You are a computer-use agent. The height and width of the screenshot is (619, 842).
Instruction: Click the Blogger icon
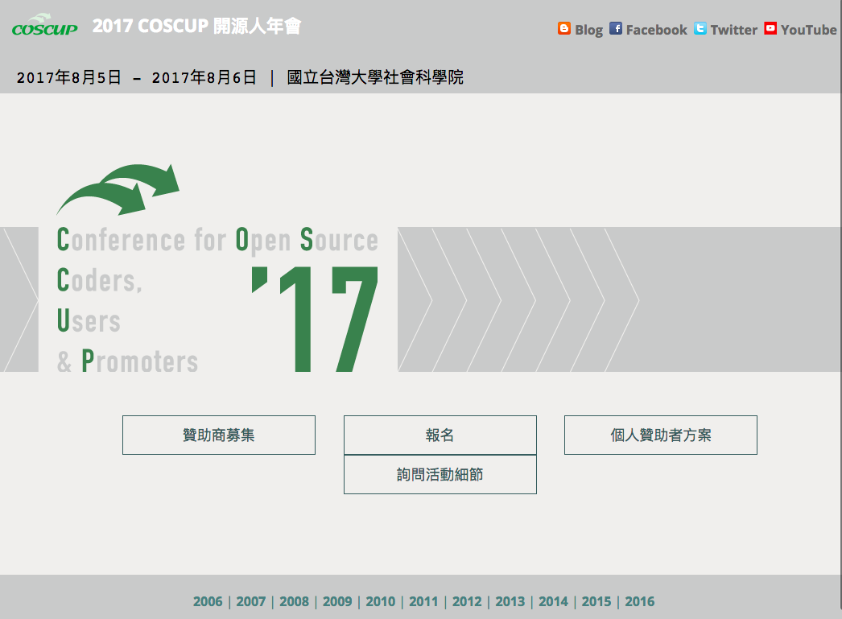click(563, 28)
